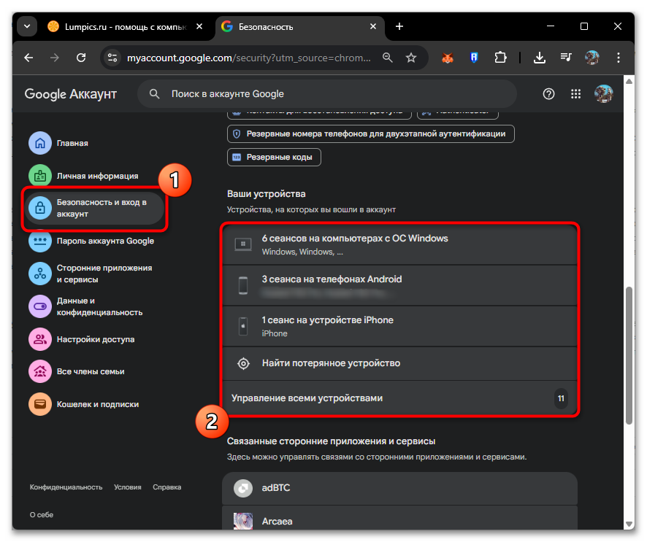Screen dimensions: 647x542
Task: Click Связанные сторонние приложения и сервисы heading
Action: click(331, 441)
